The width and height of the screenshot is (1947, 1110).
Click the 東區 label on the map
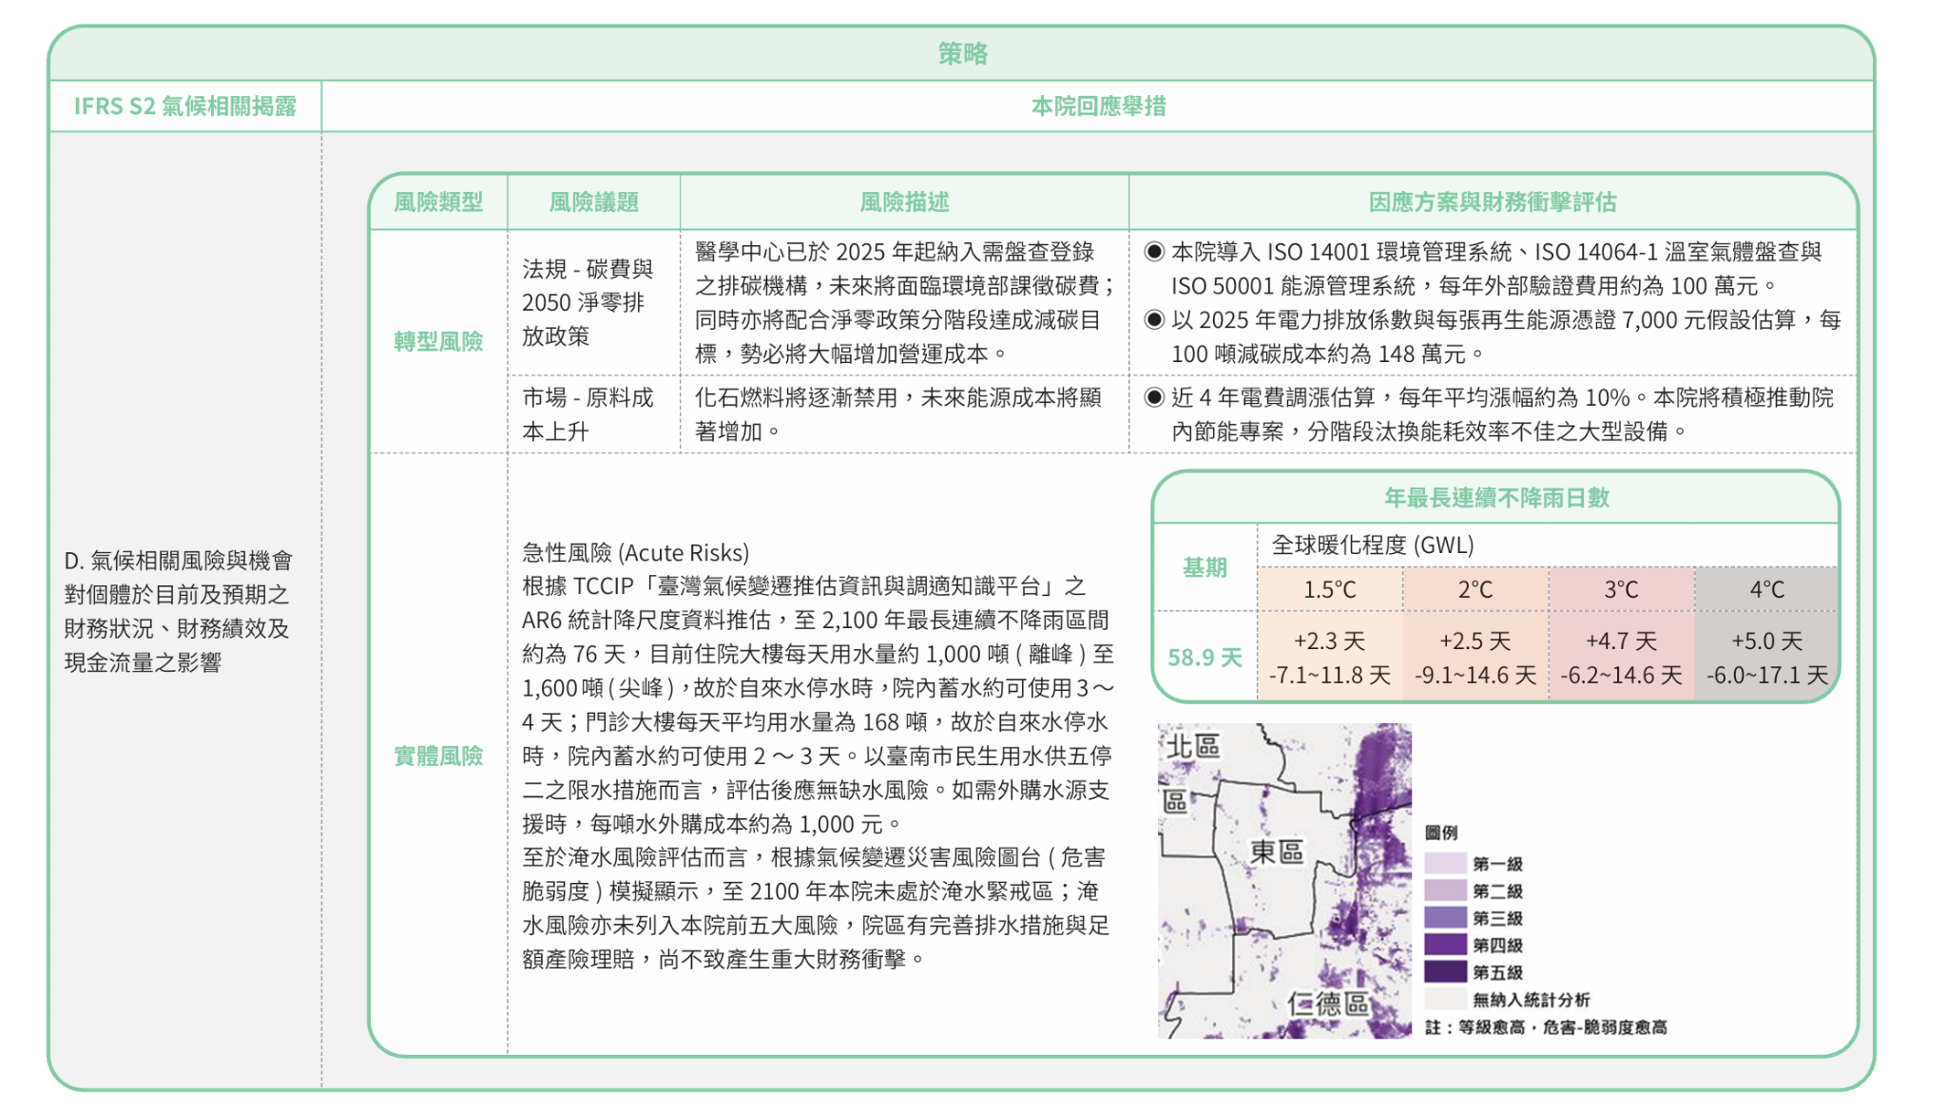point(1276,851)
